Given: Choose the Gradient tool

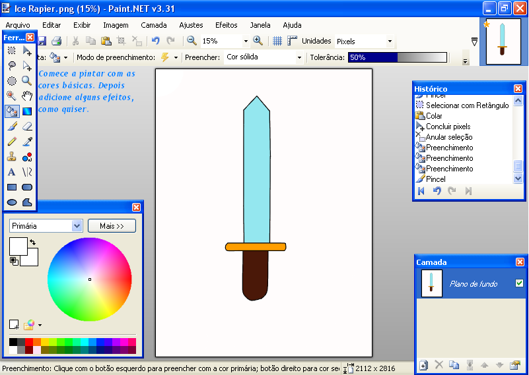Looking at the screenshot, I should click(27, 111).
